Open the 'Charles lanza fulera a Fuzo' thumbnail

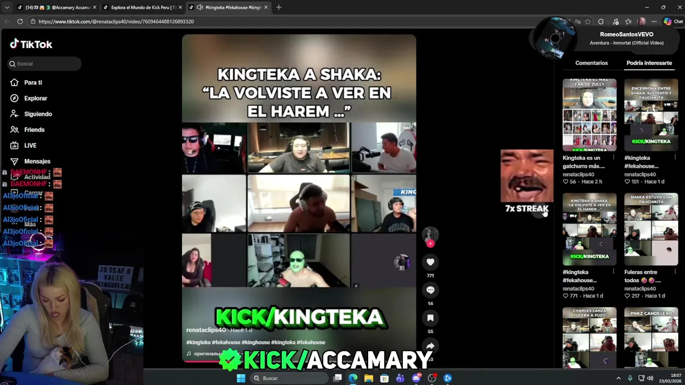click(x=589, y=338)
